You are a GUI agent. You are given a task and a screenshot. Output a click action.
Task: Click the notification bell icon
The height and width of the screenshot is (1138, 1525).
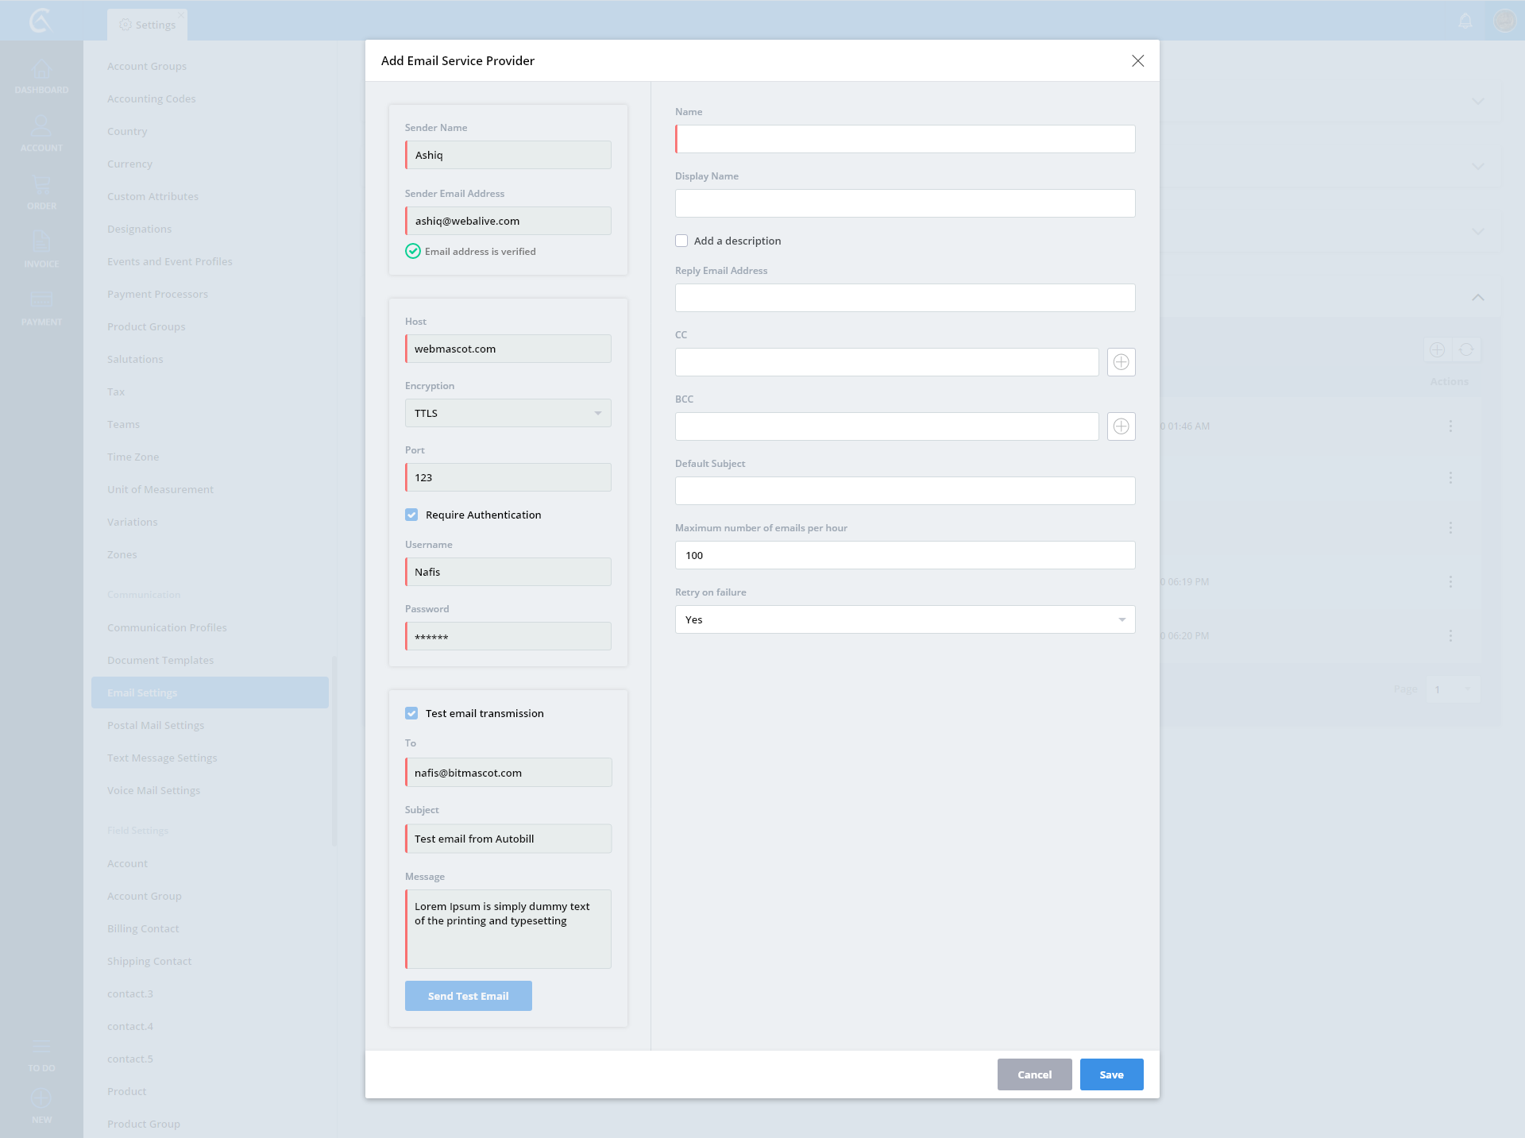coord(1465,21)
